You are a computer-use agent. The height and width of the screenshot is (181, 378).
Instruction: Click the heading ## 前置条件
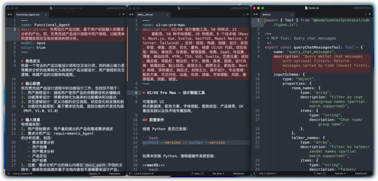click(x=154, y=120)
